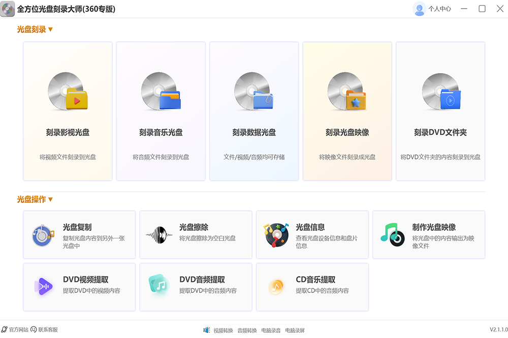Click the DVD音频提取 teal music icon
This screenshot has height=338, width=508.
coord(159,286)
